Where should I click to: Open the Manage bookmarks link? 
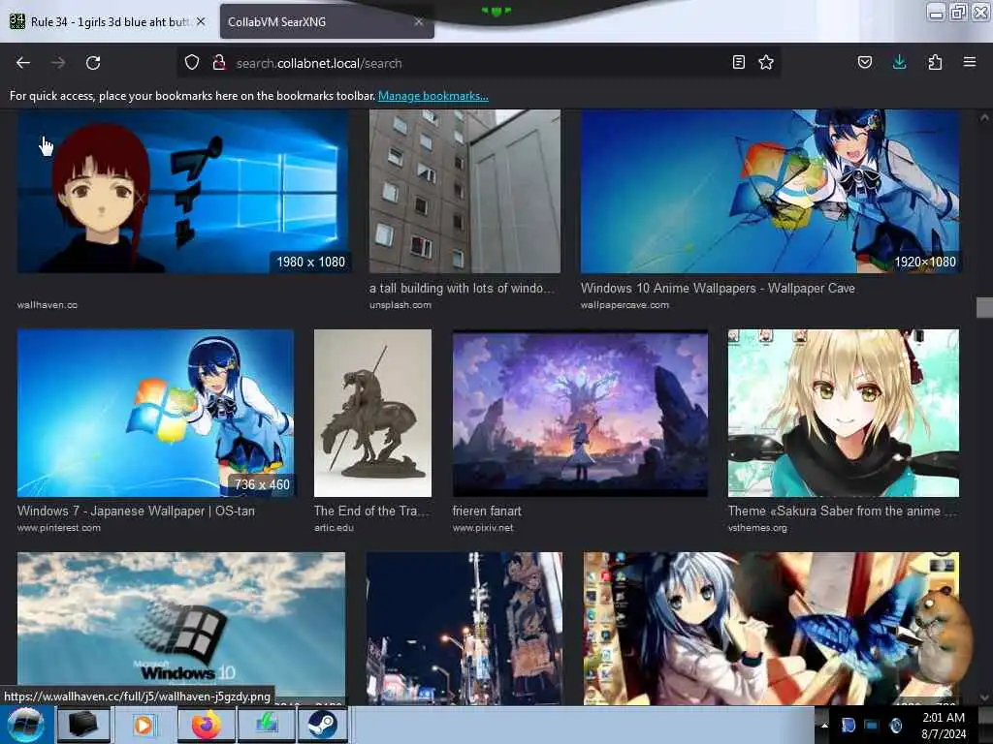(x=433, y=96)
